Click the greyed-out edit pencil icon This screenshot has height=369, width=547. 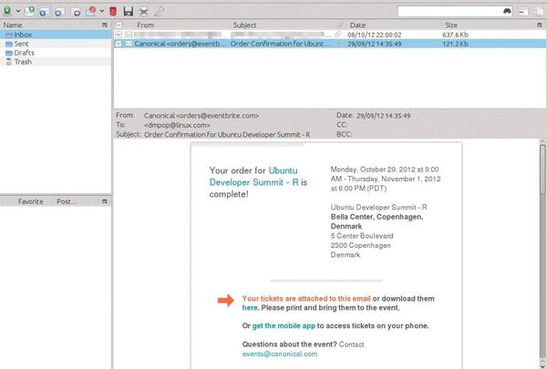point(160,11)
